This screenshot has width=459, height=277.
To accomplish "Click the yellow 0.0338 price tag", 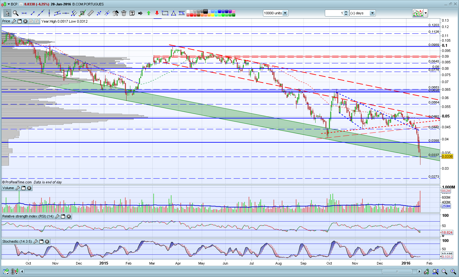I will 447,156.
